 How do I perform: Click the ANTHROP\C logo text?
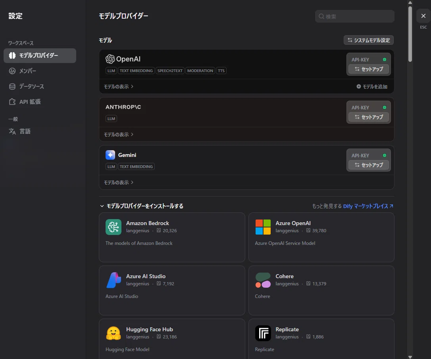123,107
